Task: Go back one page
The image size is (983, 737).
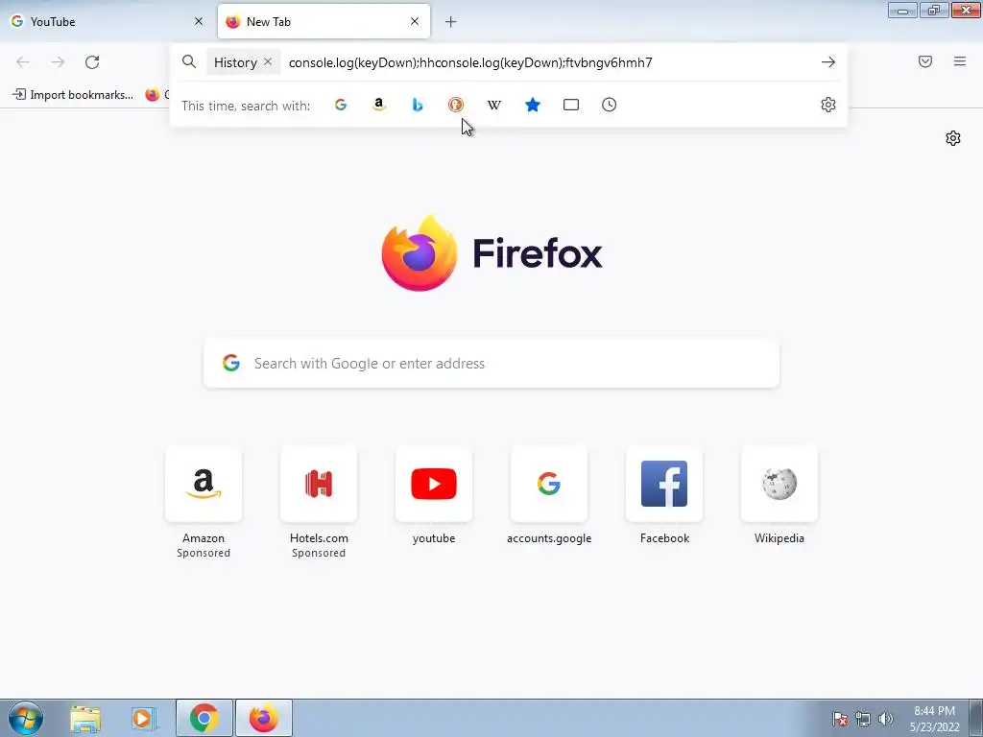Action: click(x=23, y=62)
